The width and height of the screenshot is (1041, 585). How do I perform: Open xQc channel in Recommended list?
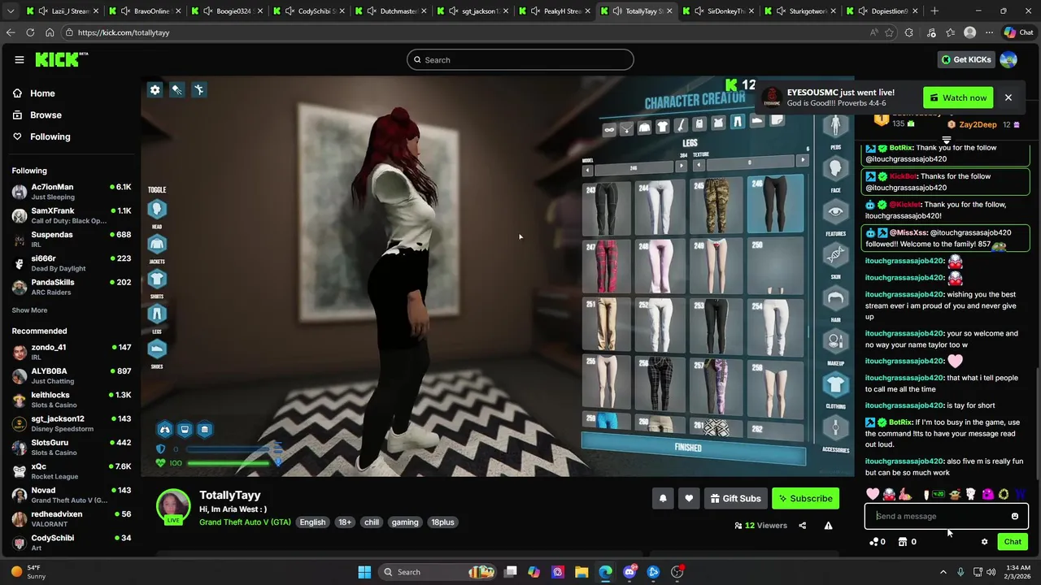pyautogui.click(x=71, y=471)
